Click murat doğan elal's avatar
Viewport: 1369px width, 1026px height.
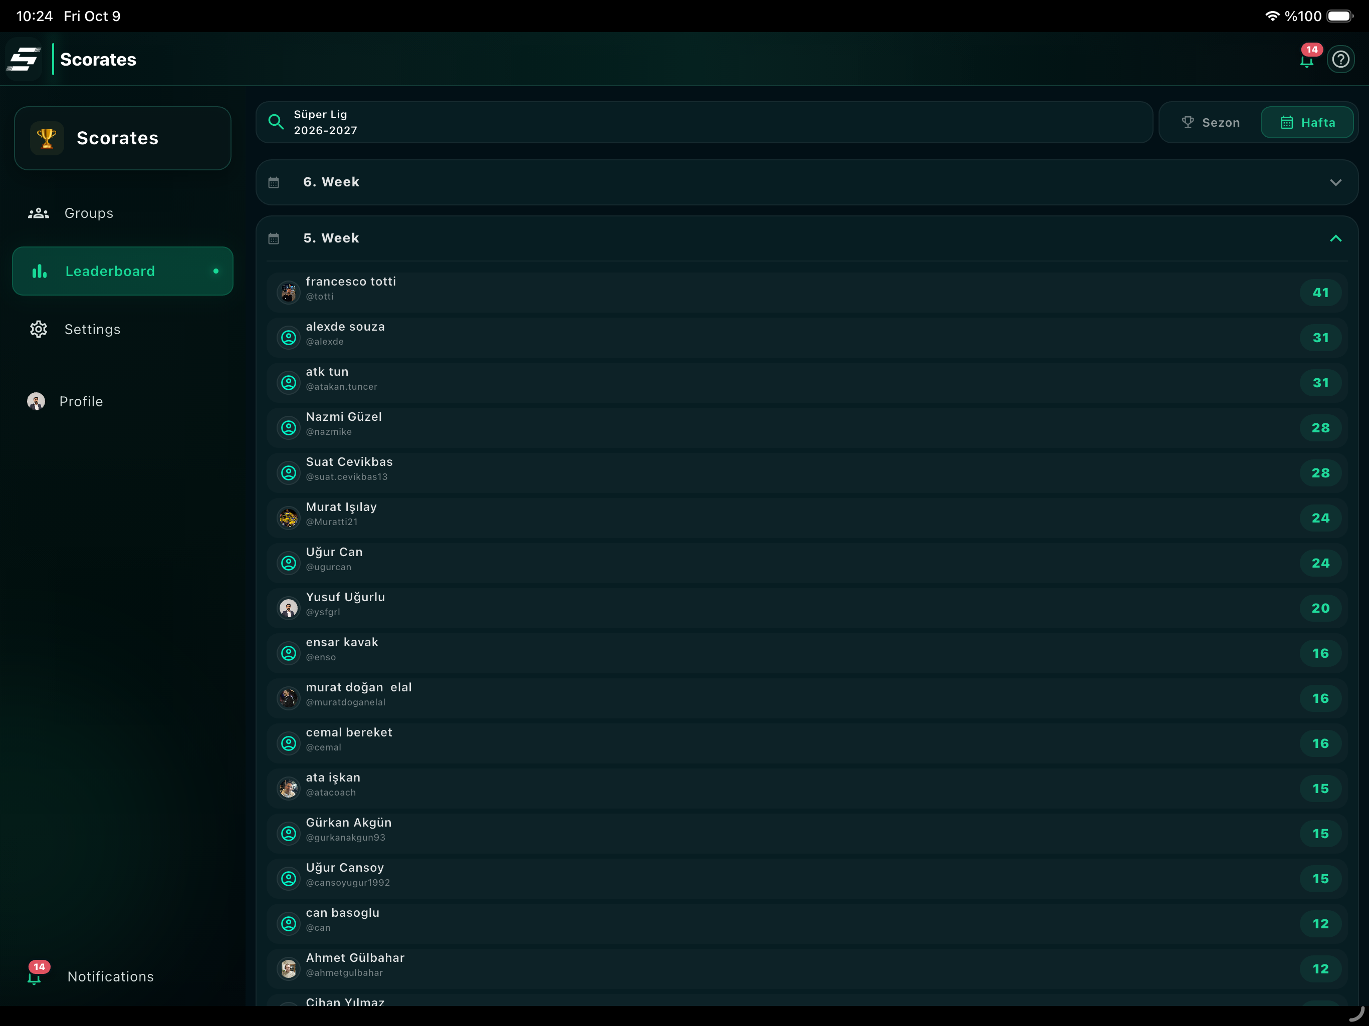[x=289, y=698]
